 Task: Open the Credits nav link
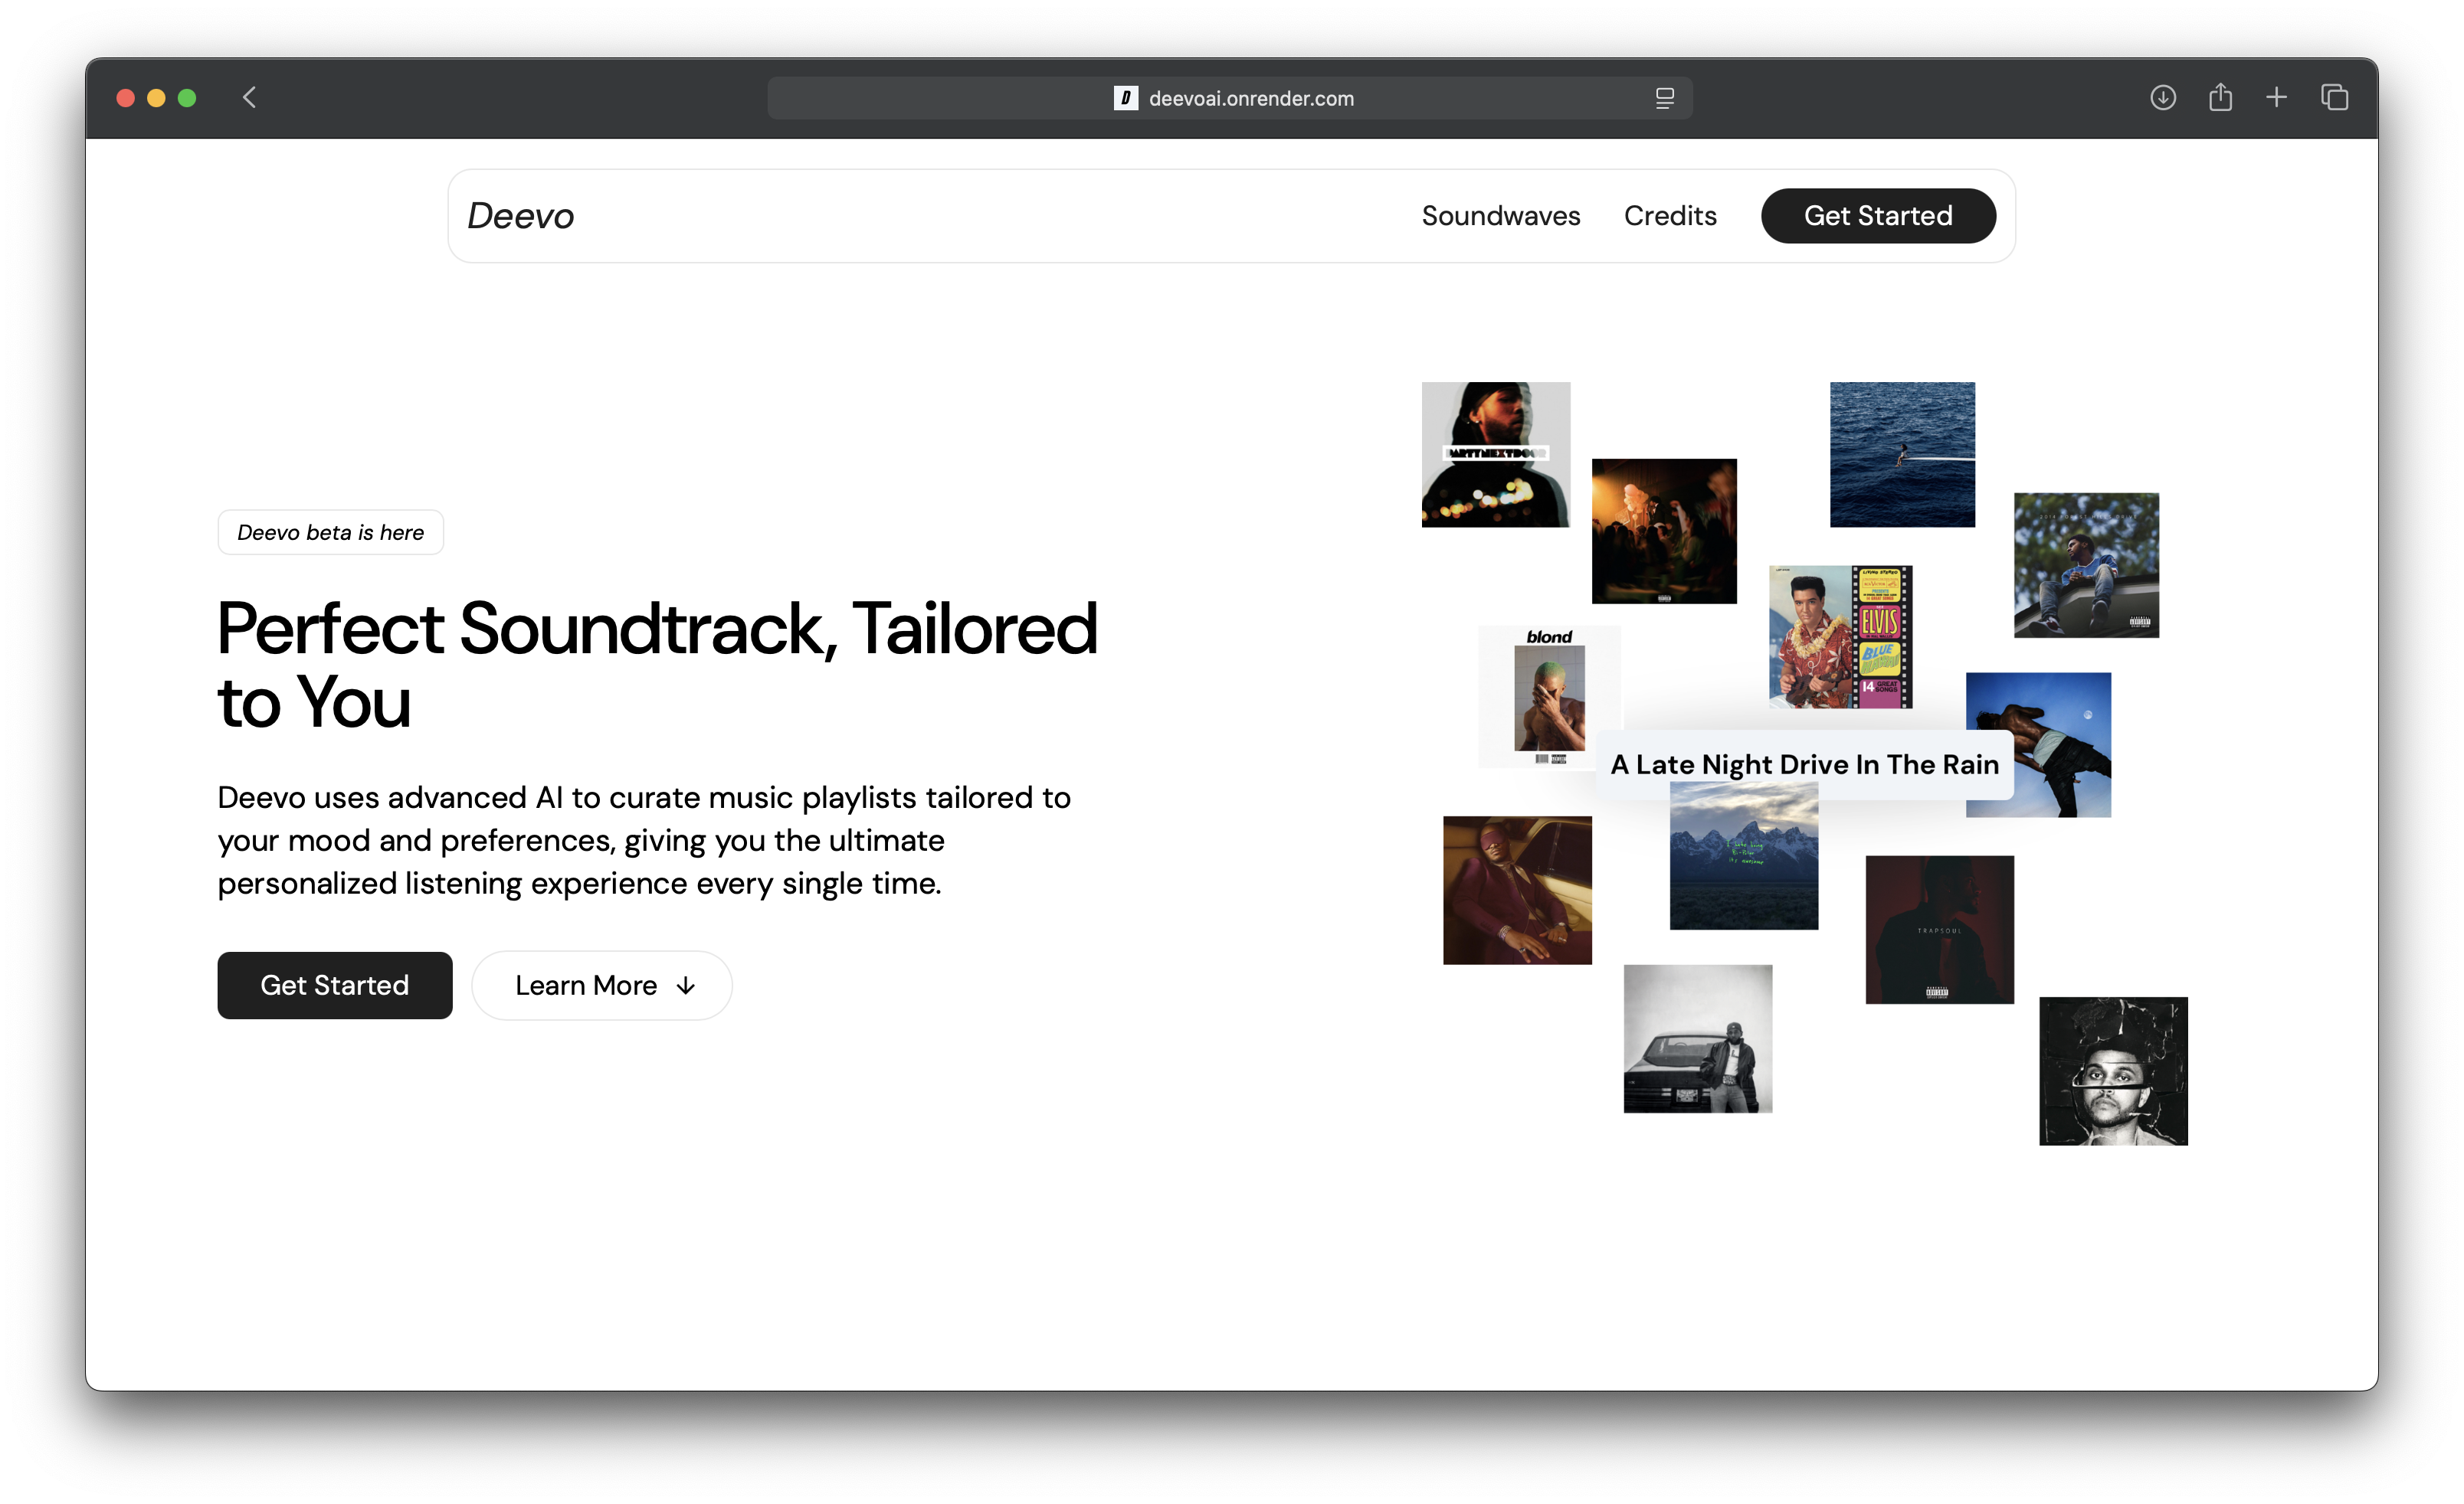click(1670, 216)
